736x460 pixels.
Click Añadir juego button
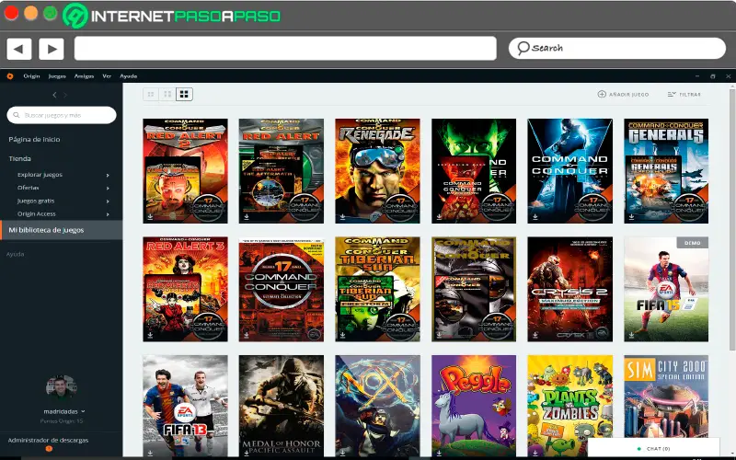pyautogui.click(x=623, y=95)
